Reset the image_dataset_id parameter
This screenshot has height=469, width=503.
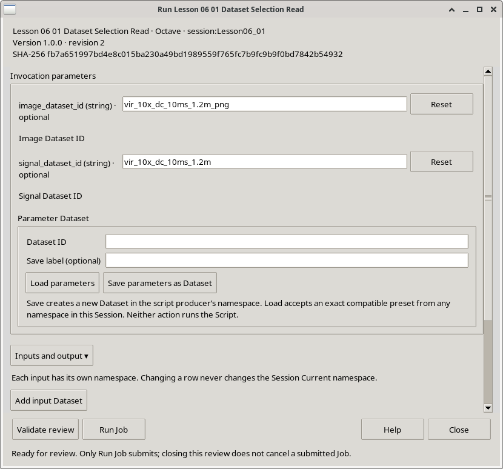(441, 104)
